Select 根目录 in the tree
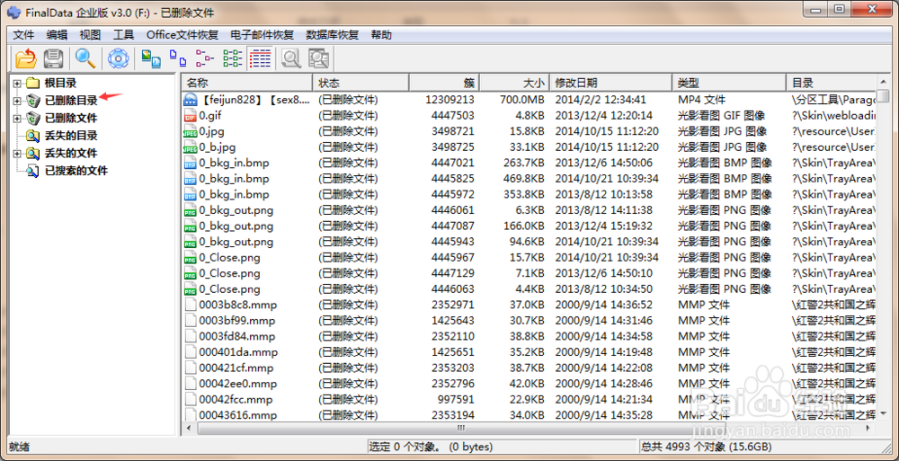Viewport: 899px width, 461px height. click(x=60, y=84)
